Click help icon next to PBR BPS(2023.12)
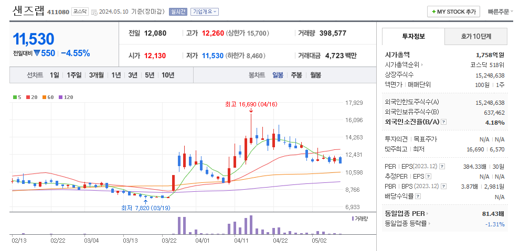Viewport: 520px width, 251px height. pos(444,186)
